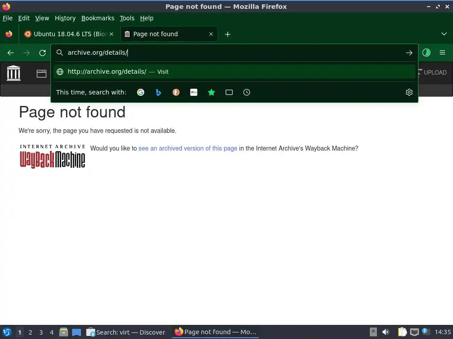
Task: Open the History menu
Action: coord(65,18)
